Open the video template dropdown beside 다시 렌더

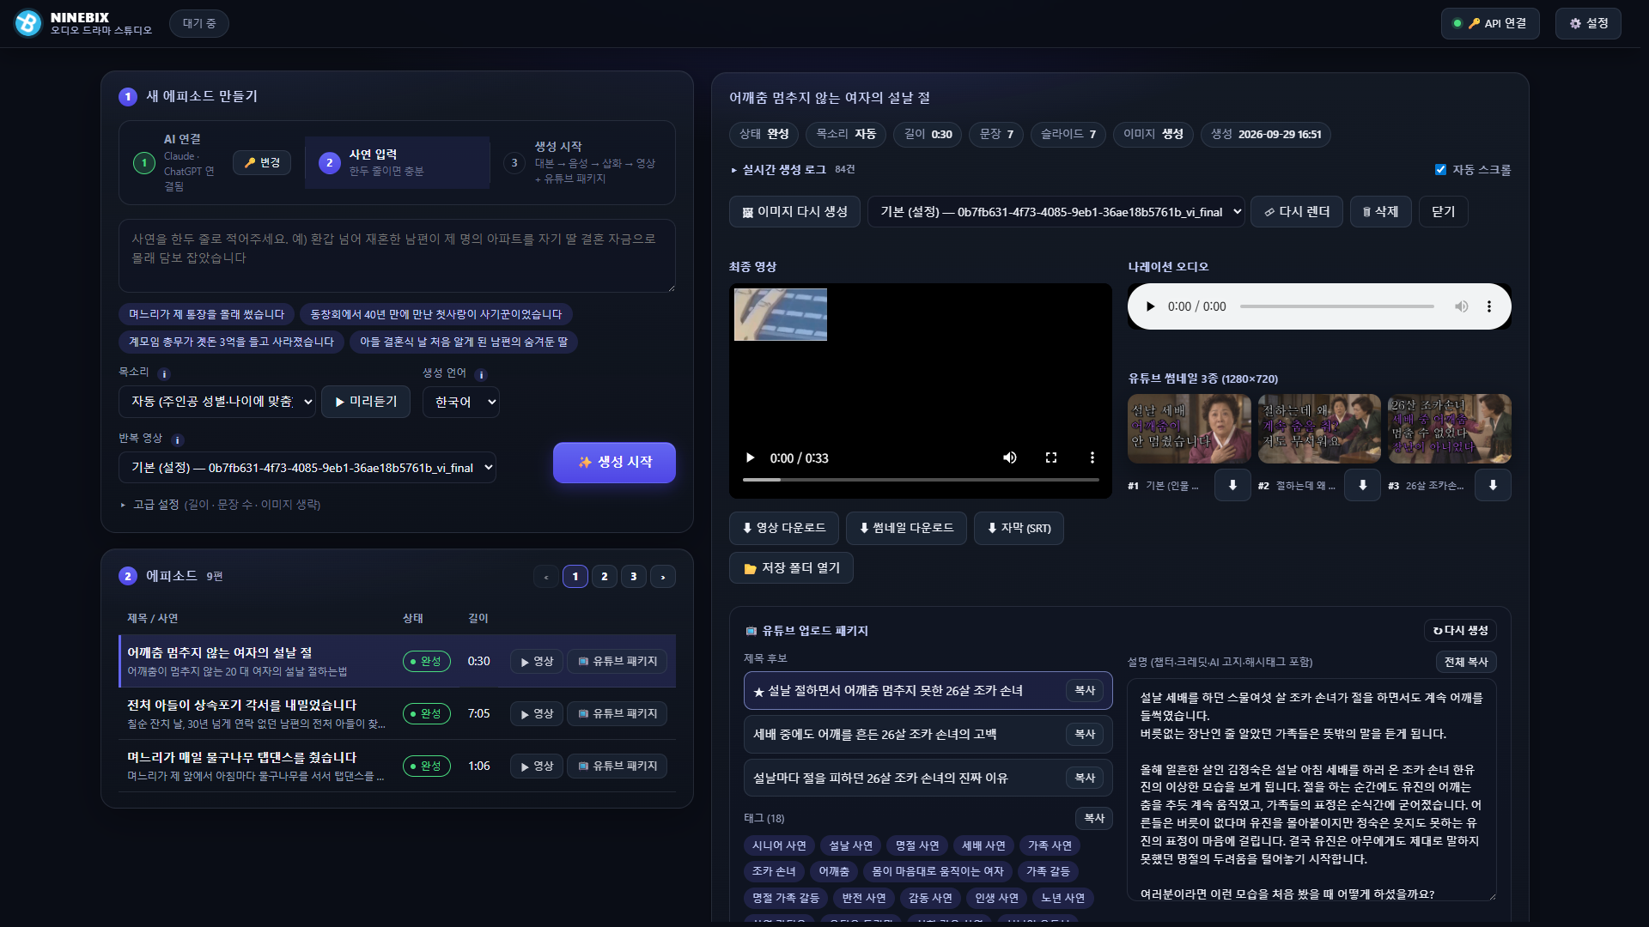coord(1056,212)
